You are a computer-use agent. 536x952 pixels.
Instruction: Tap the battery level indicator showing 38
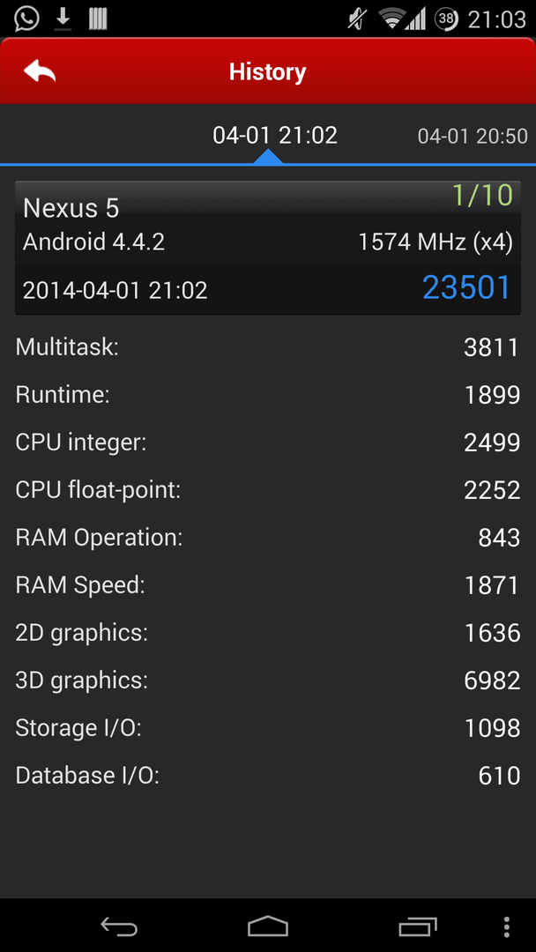click(446, 19)
